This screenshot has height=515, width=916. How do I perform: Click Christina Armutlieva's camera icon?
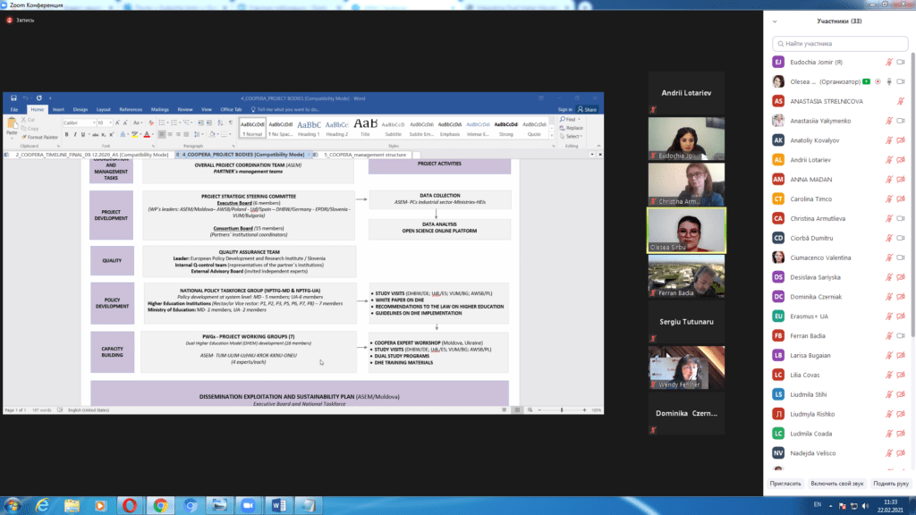pyautogui.click(x=902, y=218)
